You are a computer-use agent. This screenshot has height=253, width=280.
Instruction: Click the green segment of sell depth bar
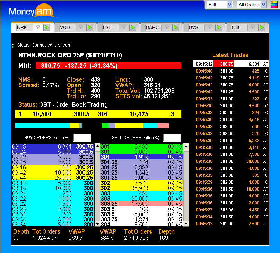[105, 126]
